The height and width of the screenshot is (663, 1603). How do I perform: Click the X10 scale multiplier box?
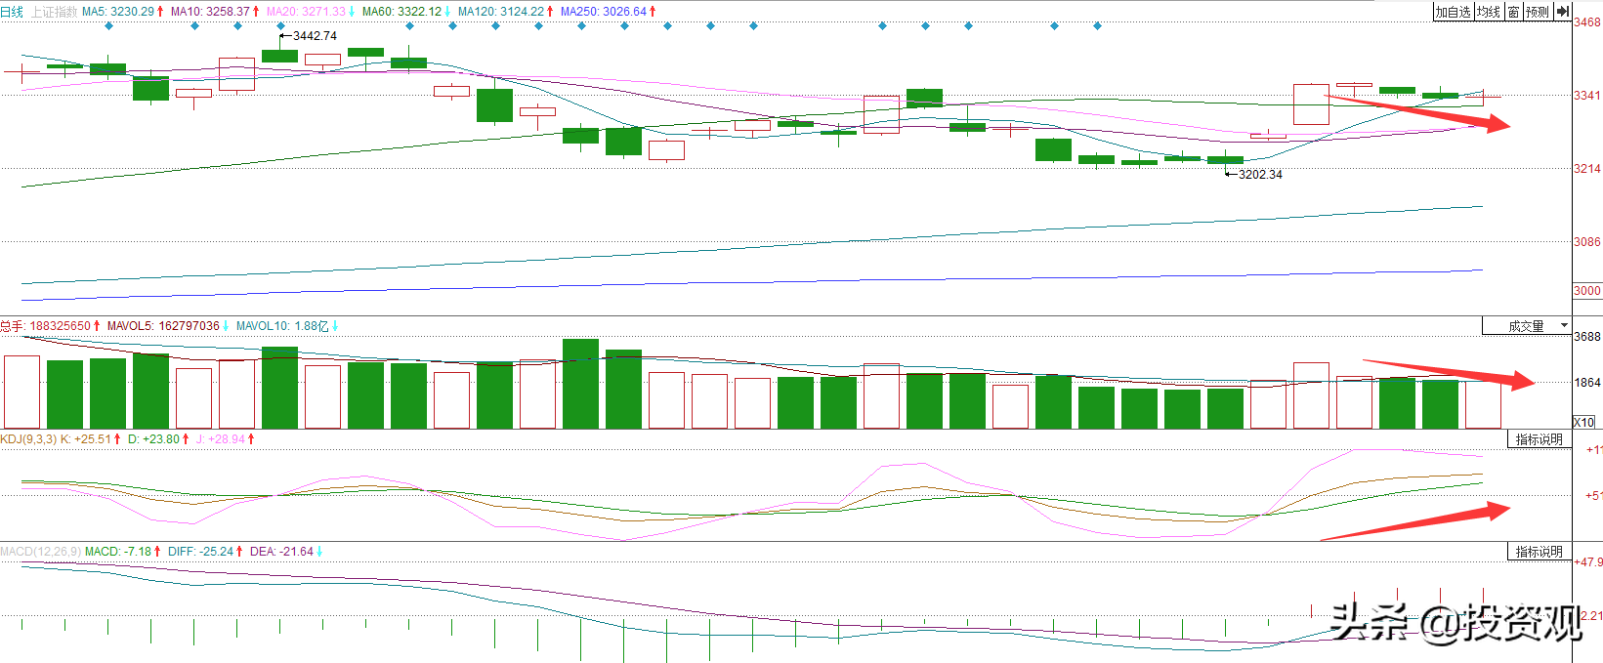[x=1583, y=422]
